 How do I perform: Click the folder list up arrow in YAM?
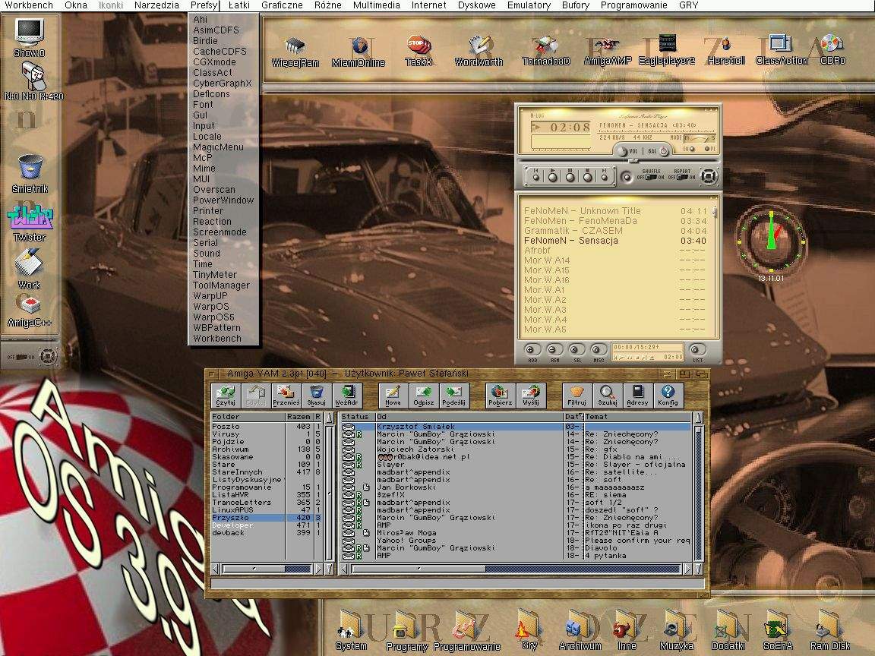point(329,418)
